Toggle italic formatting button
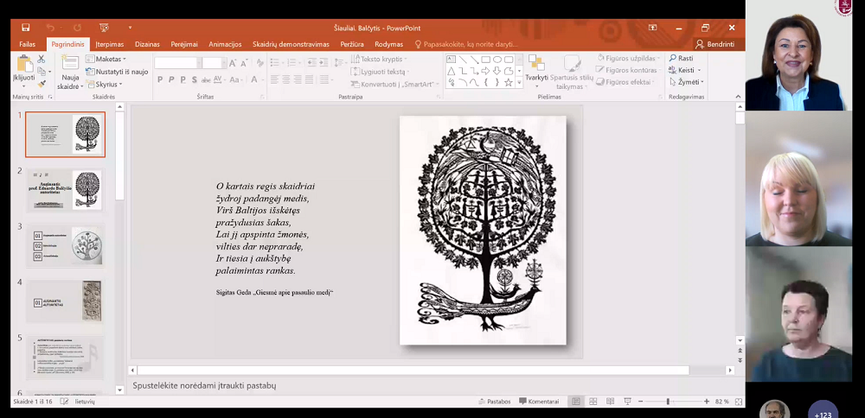 (x=171, y=79)
